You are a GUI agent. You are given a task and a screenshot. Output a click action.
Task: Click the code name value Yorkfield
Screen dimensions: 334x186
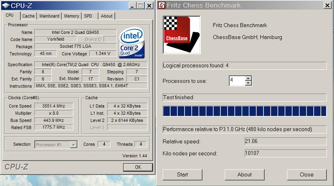pyautogui.click(x=55, y=39)
